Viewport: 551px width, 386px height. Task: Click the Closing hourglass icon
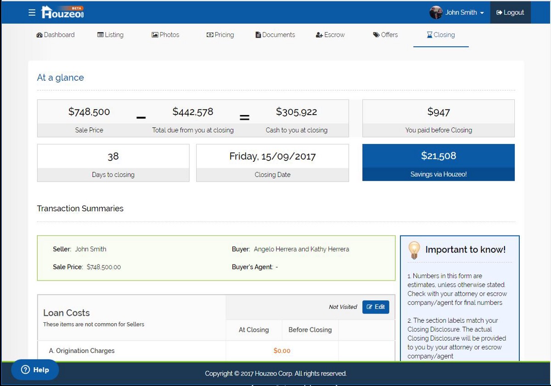tap(430, 35)
